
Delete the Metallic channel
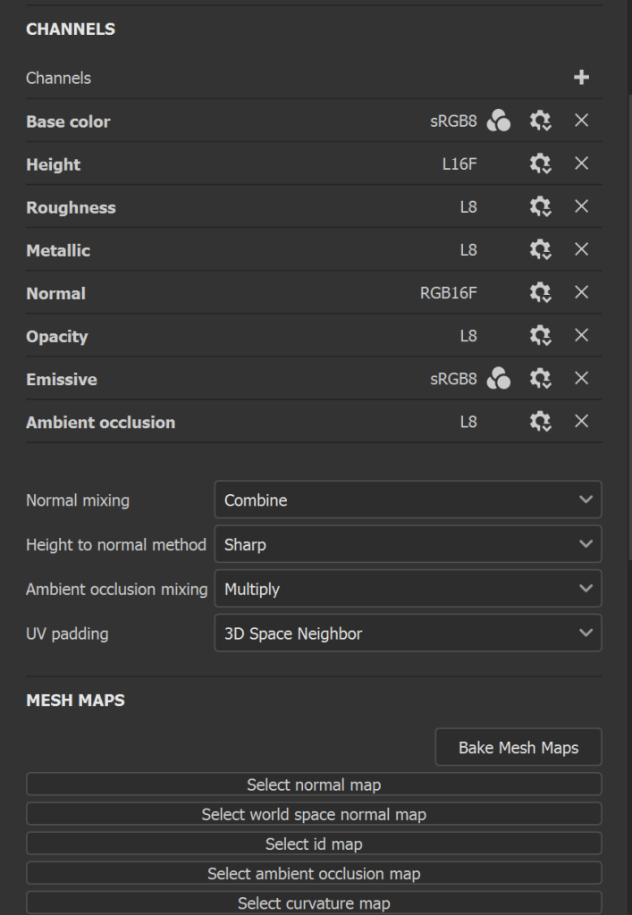click(x=581, y=249)
